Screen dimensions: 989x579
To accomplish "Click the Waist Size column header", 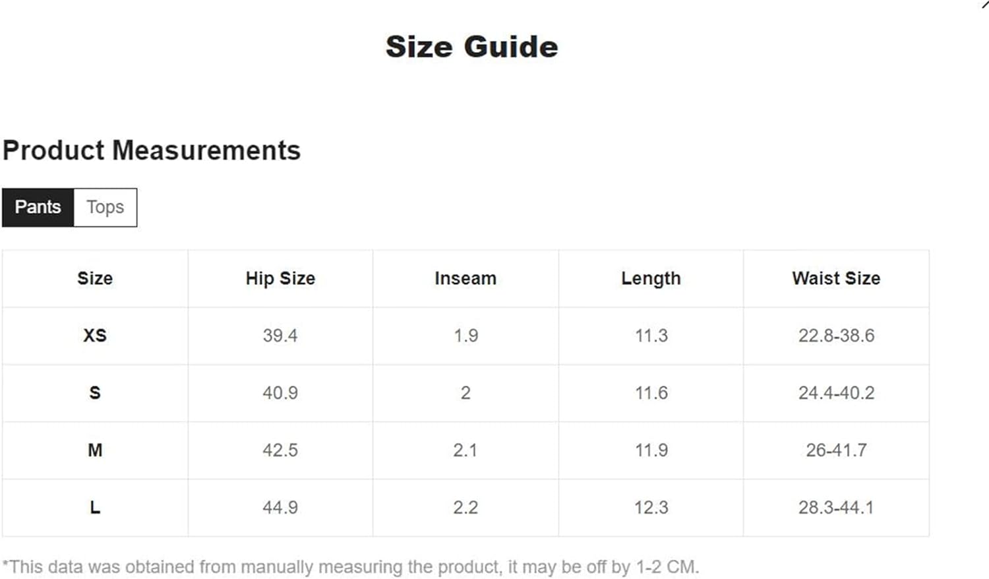I will (836, 278).
